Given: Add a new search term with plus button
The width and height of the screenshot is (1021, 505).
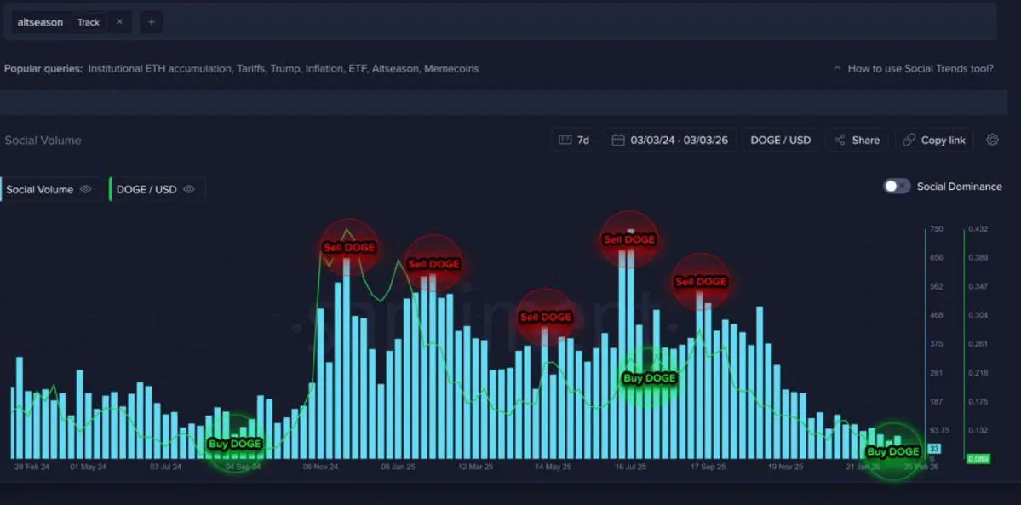Looking at the screenshot, I should (151, 21).
